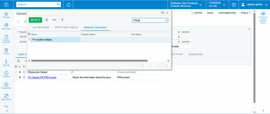The width and height of the screenshot is (270, 114).
Task: Open the Revision Two Products company dropdown
Action: click(186, 5)
